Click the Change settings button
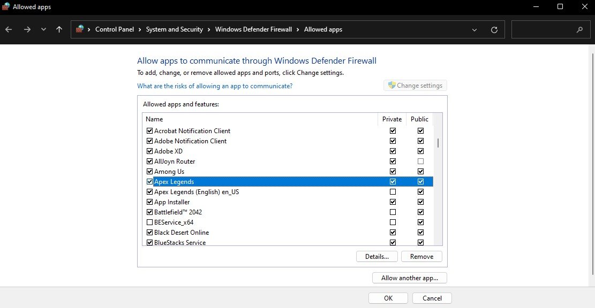Viewport: 595px width, 308px height. click(415, 86)
